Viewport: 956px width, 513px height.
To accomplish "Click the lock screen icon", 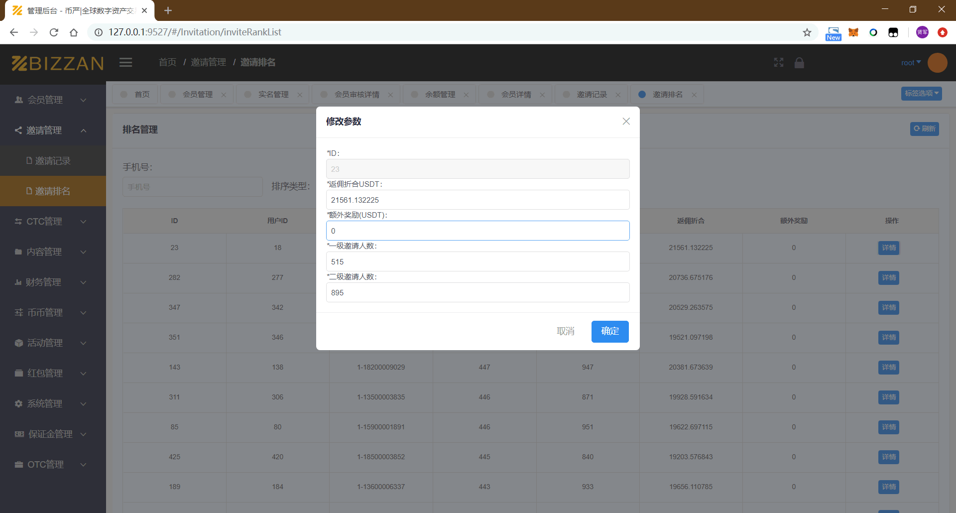I will tap(799, 62).
